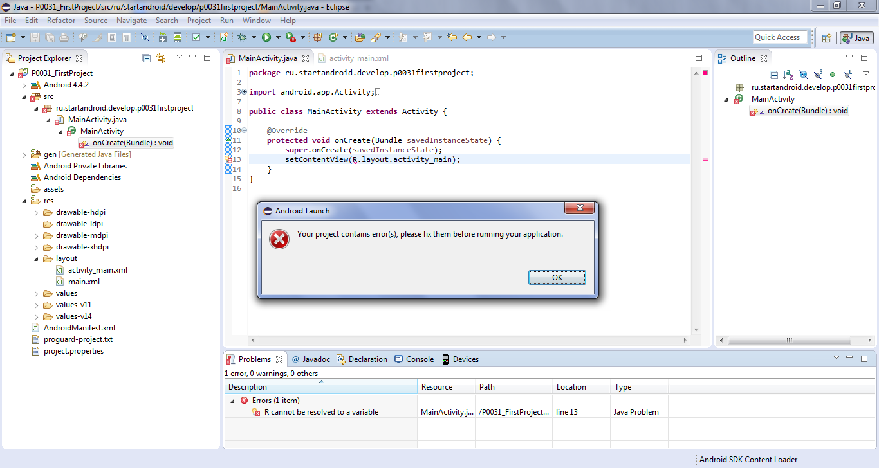The height and width of the screenshot is (468, 879).
Task: Collapse the layout folder in res
Action: (x=37, y=258)
